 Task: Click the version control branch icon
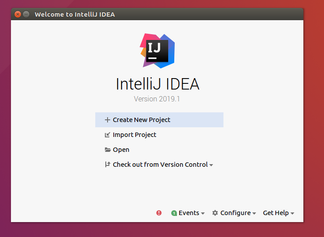(x=108, y=165)
